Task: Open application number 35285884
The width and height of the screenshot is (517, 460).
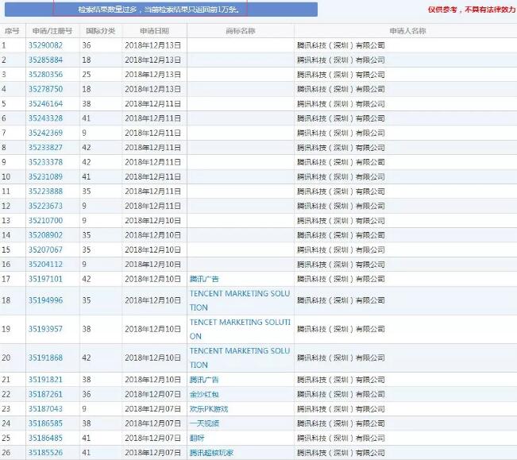Action: (45, 60)
